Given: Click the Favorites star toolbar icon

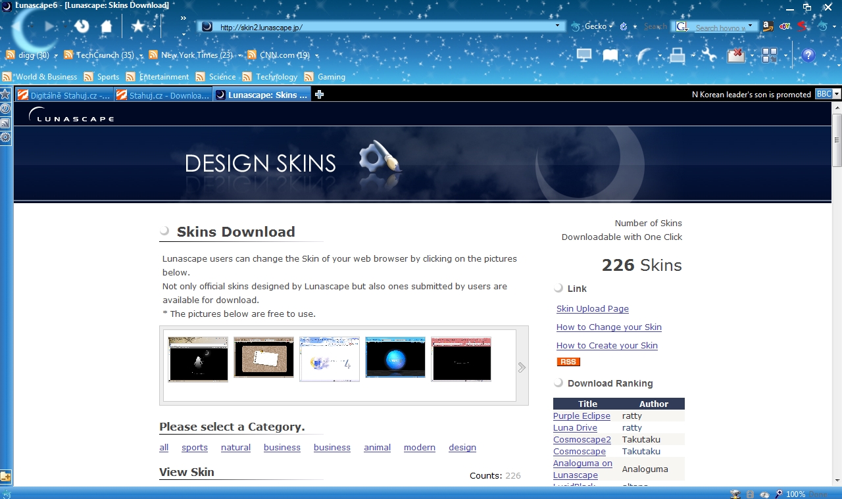Looking at the screenshot, I should (137, 26).
